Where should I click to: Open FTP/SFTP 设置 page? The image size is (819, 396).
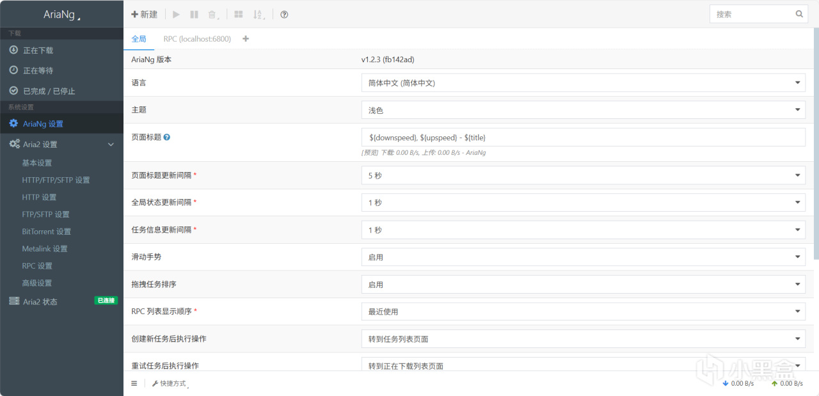45,214
